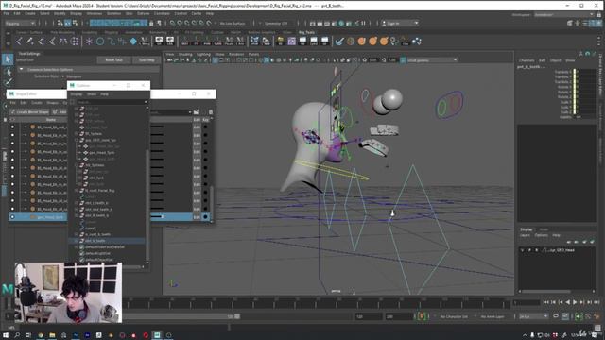Click No Anim Layer selector
The height and width of the screenshot is (340, 605).
point(493,316)
